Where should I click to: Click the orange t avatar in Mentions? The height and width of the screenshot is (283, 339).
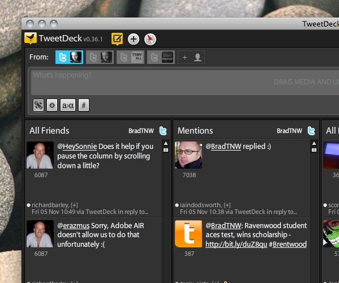click(x=188, y=234)
